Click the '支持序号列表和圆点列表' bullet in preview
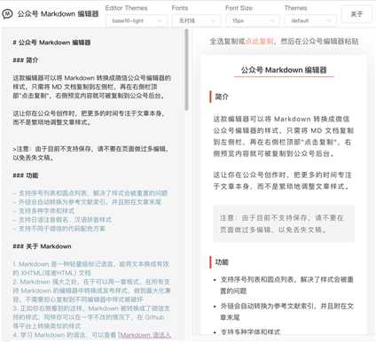This screenshot has height=343, width=376. pos(286,285)
